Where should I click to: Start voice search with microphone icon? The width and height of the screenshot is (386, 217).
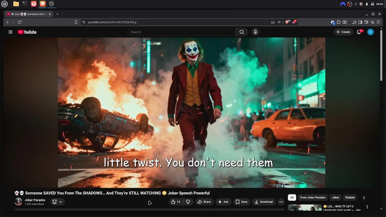(255, 32)
